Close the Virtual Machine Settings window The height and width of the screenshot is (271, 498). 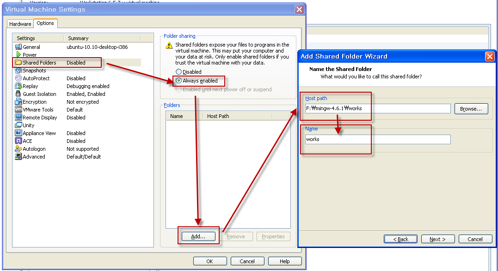[299, 10]
